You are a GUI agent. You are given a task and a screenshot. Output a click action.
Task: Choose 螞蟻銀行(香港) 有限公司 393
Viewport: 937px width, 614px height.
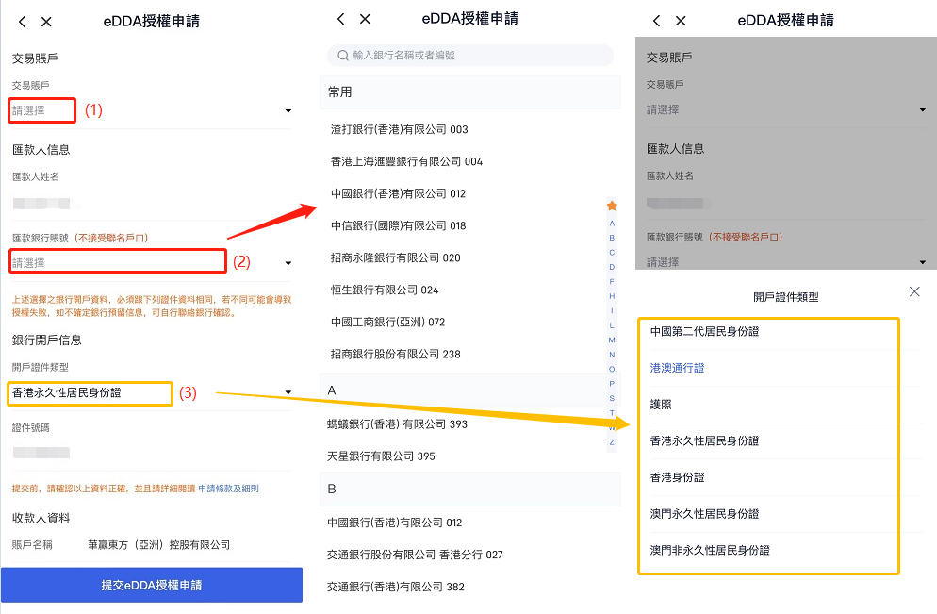397,424
